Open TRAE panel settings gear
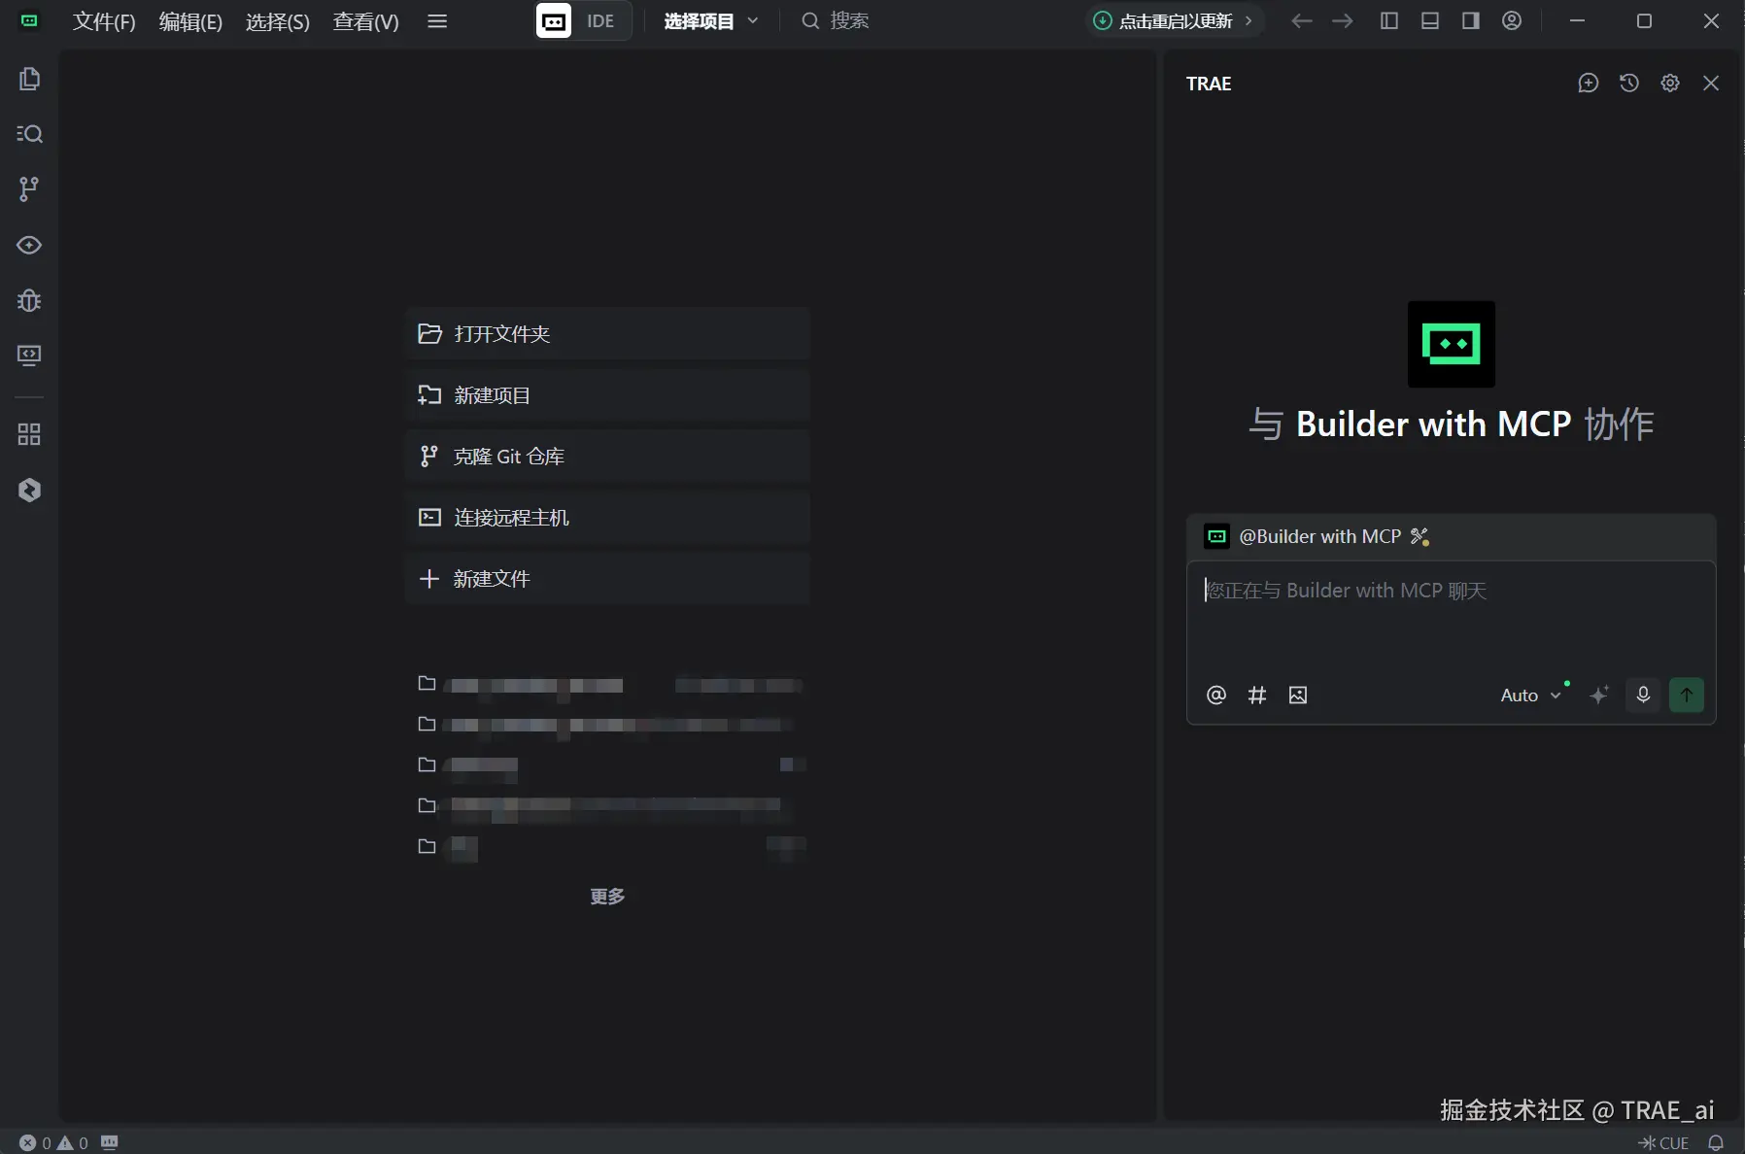This screenshot has height=1154, width=1745. (1670, 84)
